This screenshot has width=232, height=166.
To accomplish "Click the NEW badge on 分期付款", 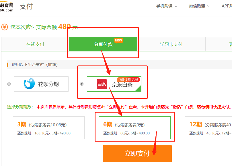I will pos(118,40).
